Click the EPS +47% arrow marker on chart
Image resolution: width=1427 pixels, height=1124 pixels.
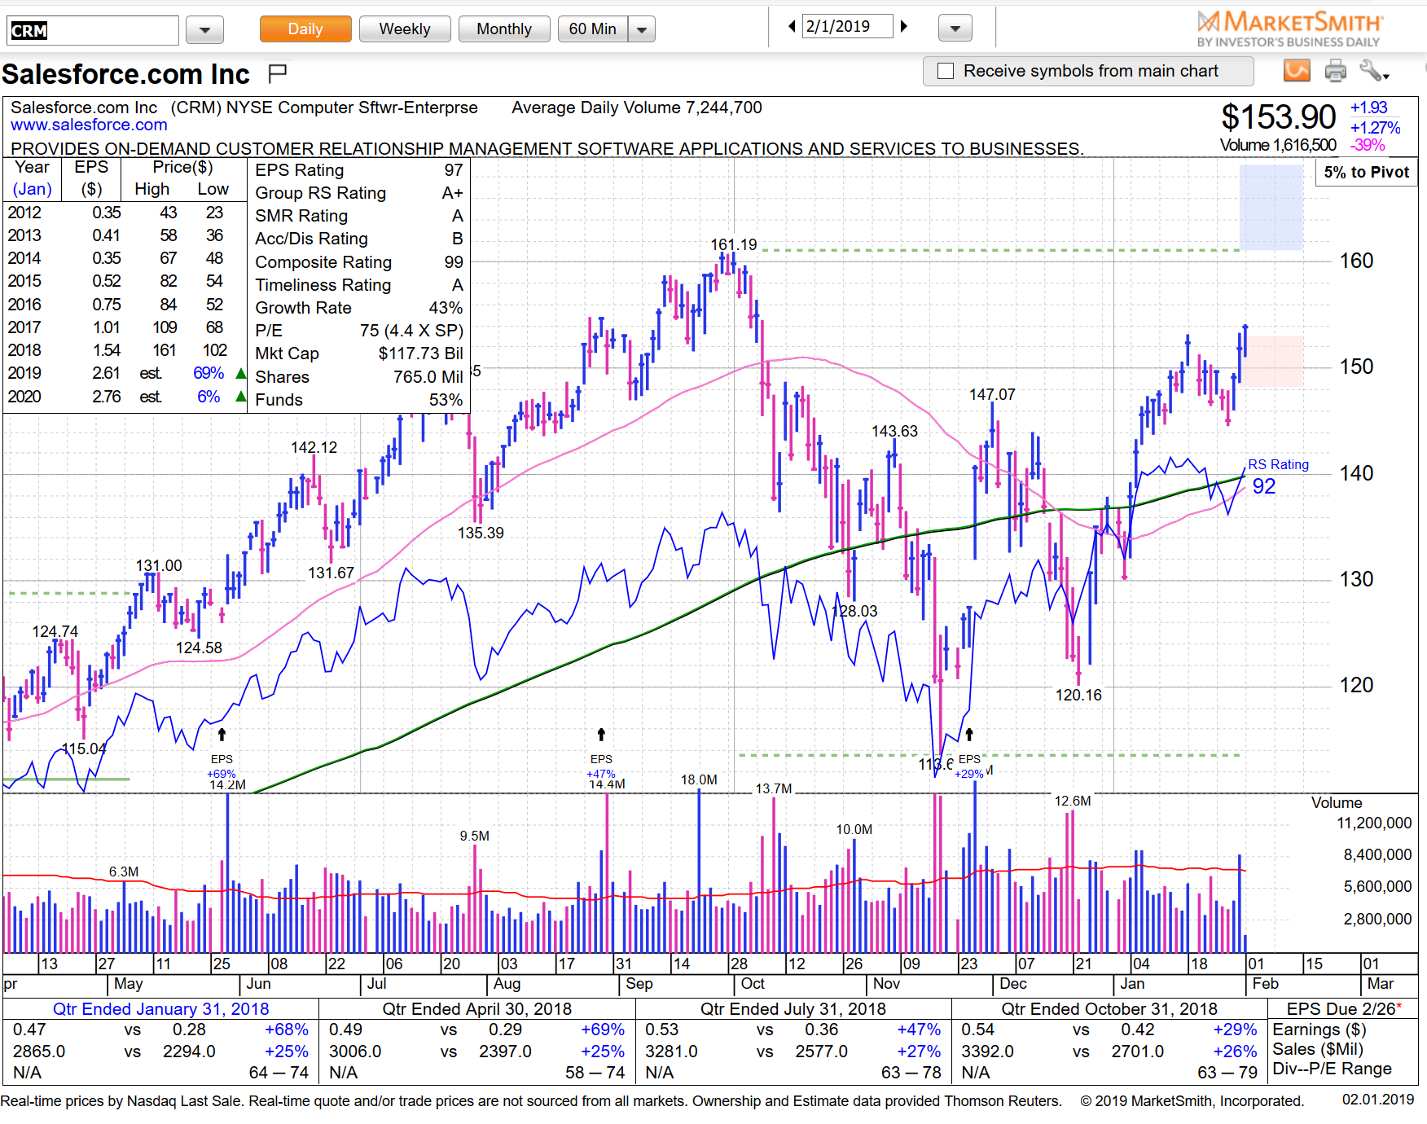601,735
